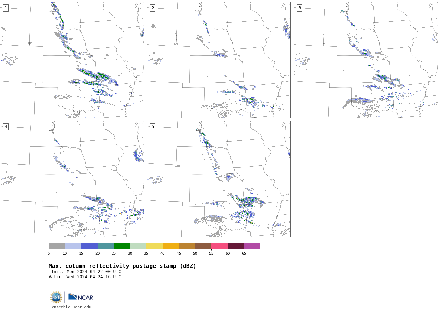Viewport: 441px width, 311px height.
Task: Open ensemble member 2 reflectivity map
Action: [x=219, y=60]
